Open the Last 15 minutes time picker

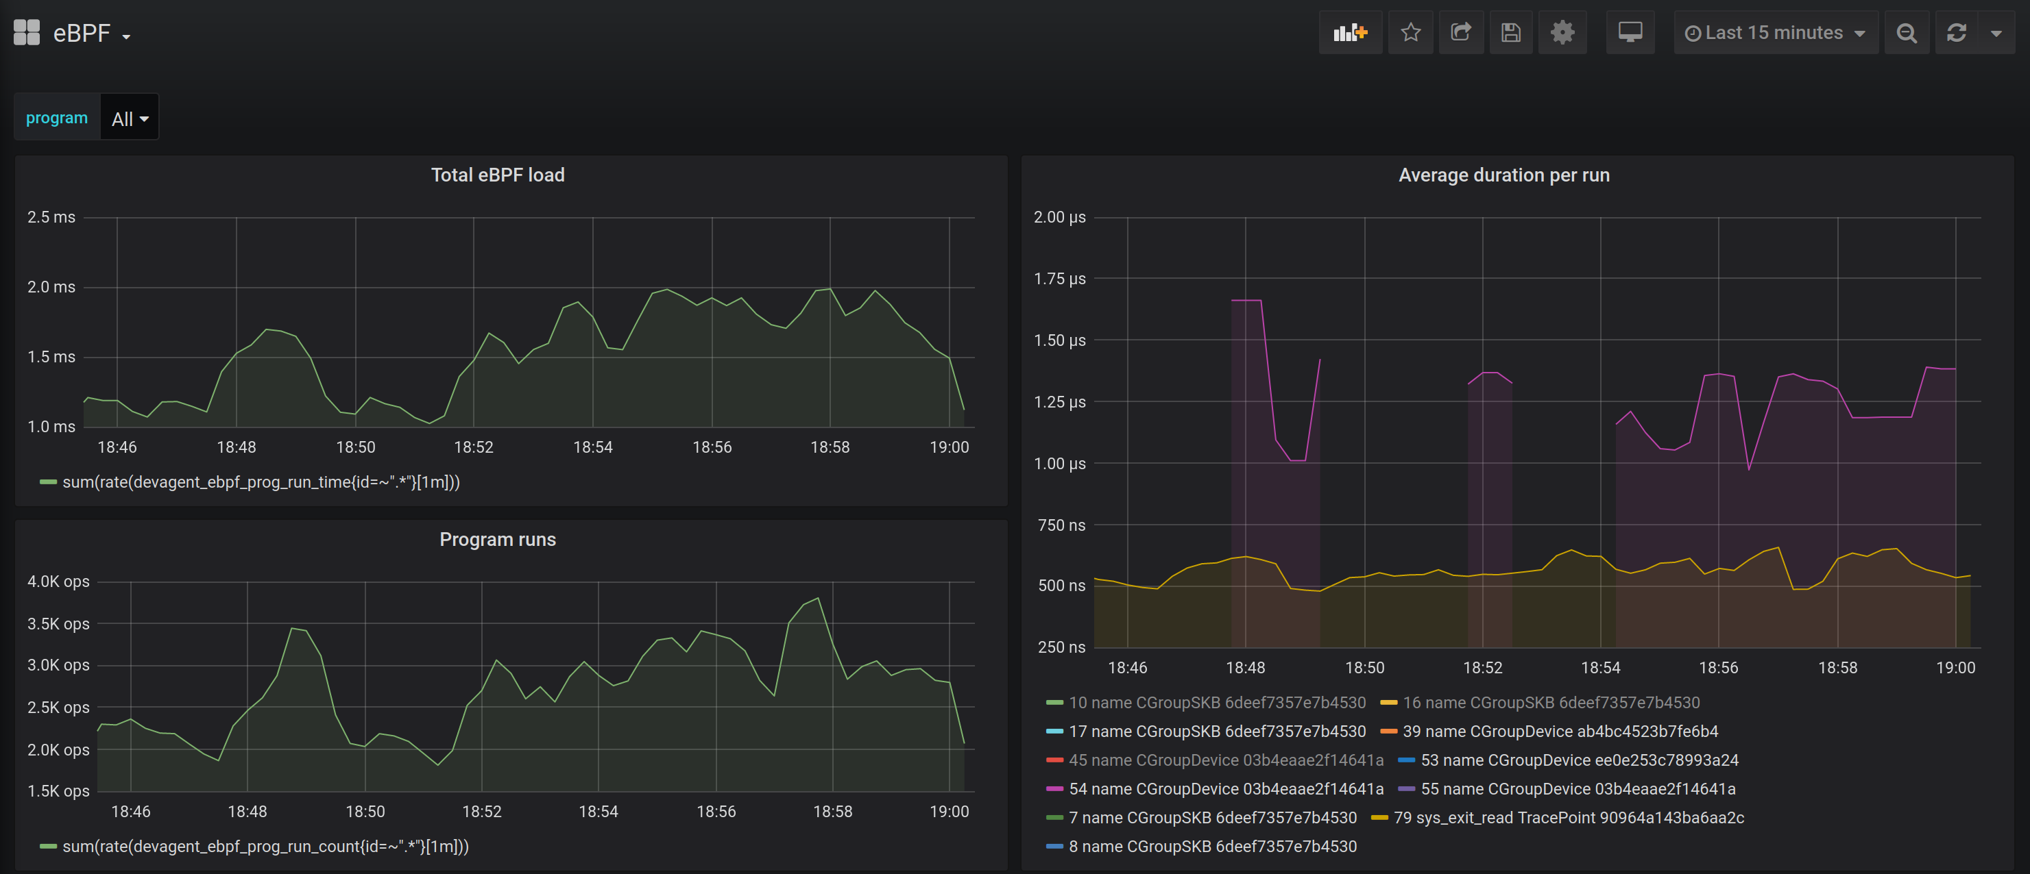[x=1775, y=33]
